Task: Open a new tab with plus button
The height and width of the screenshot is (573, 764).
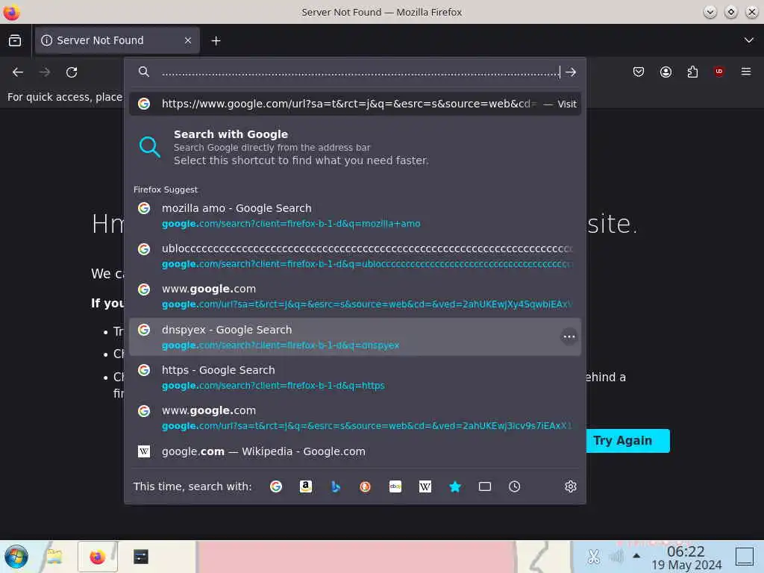Action: (x=216, y=41)
